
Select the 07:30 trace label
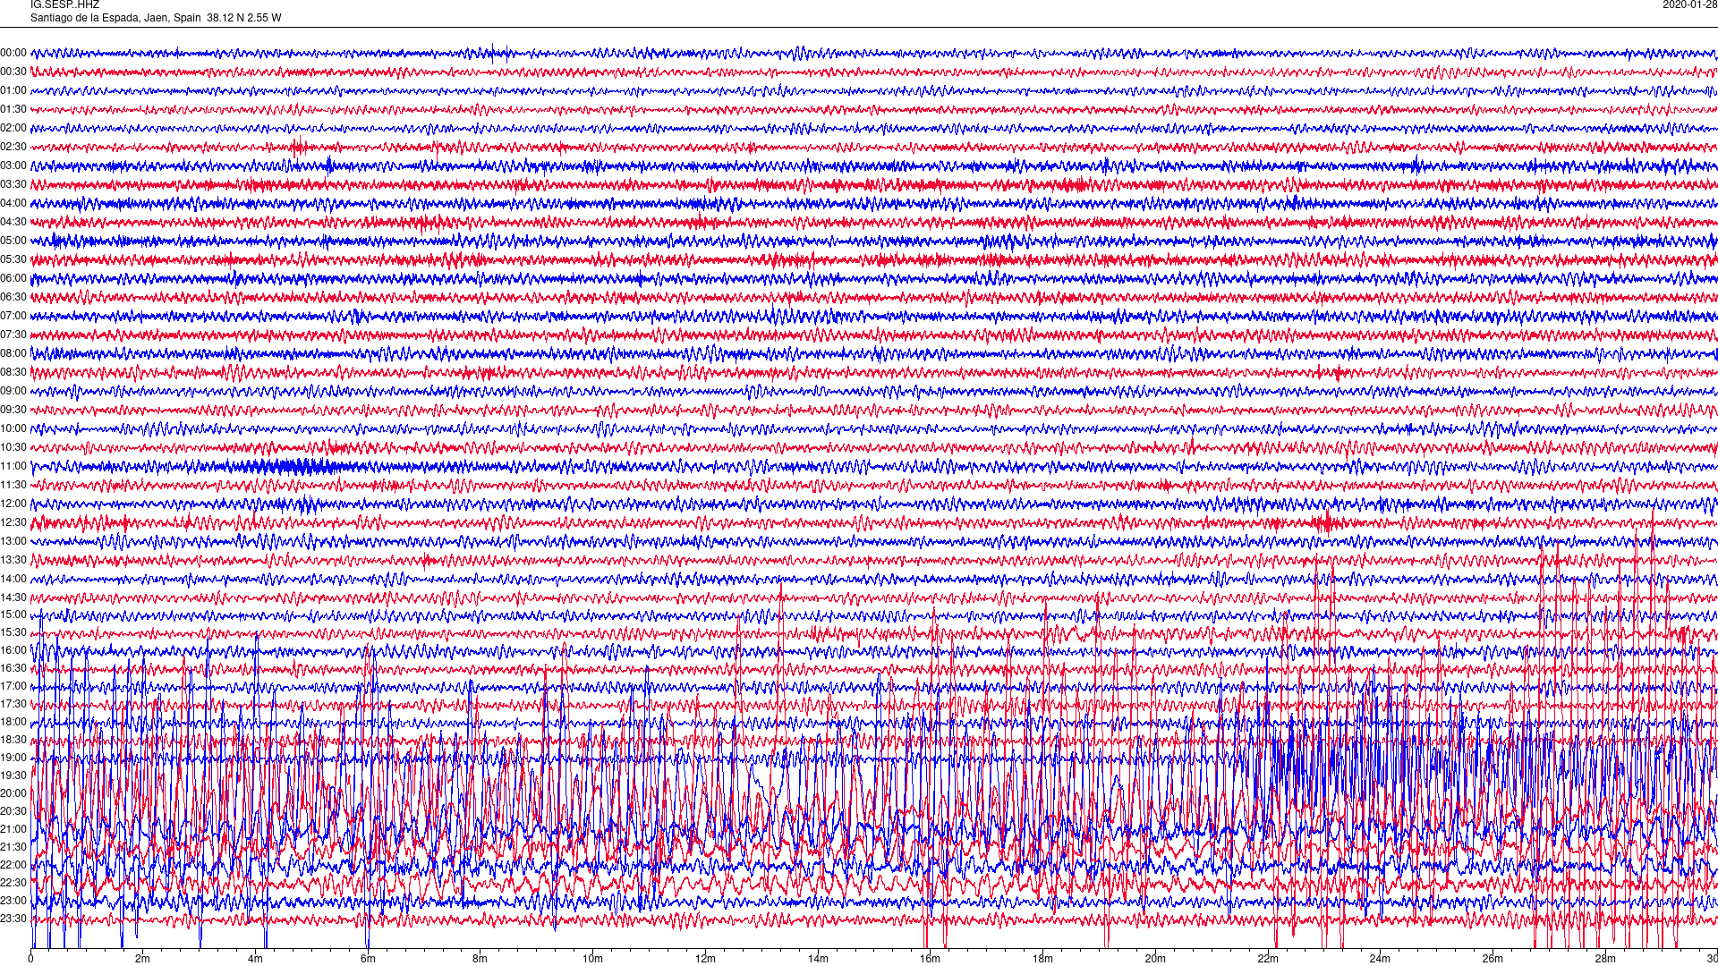13,335
